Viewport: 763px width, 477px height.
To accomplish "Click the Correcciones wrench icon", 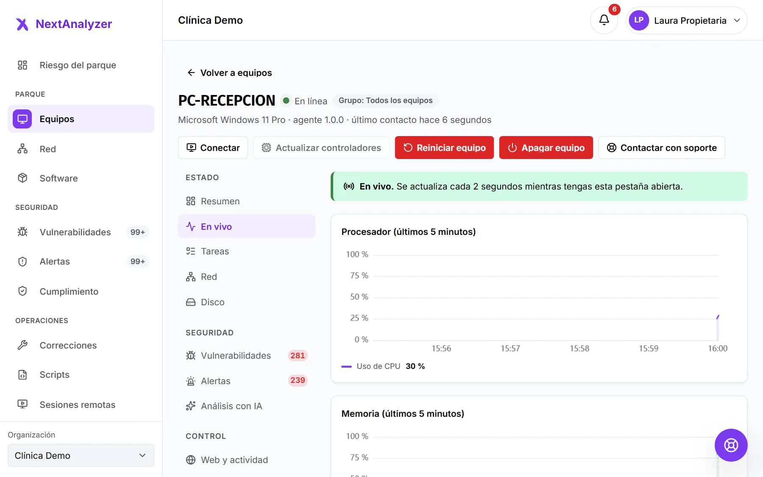I will (x=22, y=345).
